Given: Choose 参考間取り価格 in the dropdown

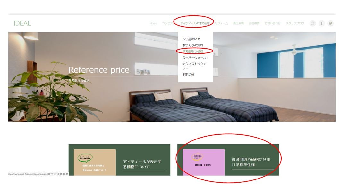Looking at the screenshot, I should (193, 51).
